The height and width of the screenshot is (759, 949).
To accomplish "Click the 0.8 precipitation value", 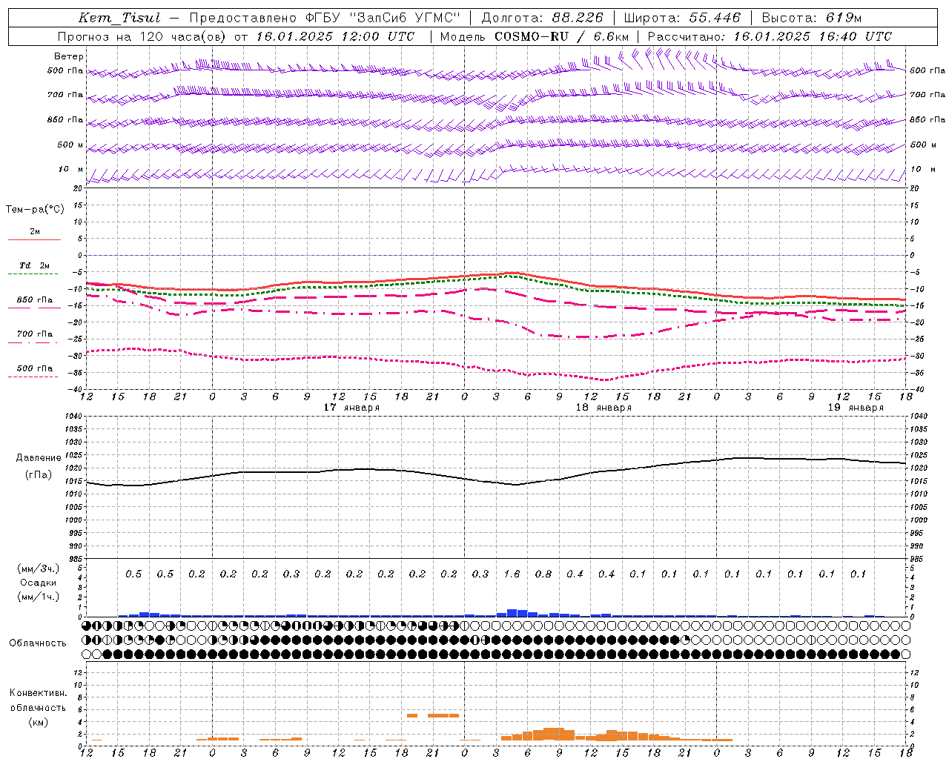I will pyautogui.click(x=543, y=574).
